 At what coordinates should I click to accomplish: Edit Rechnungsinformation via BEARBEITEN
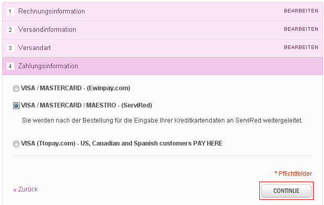click(x=301, y=11)
